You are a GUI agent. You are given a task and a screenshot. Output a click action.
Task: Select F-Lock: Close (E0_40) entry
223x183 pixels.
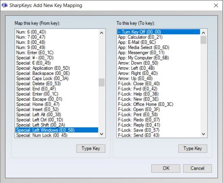pos(159,84)
